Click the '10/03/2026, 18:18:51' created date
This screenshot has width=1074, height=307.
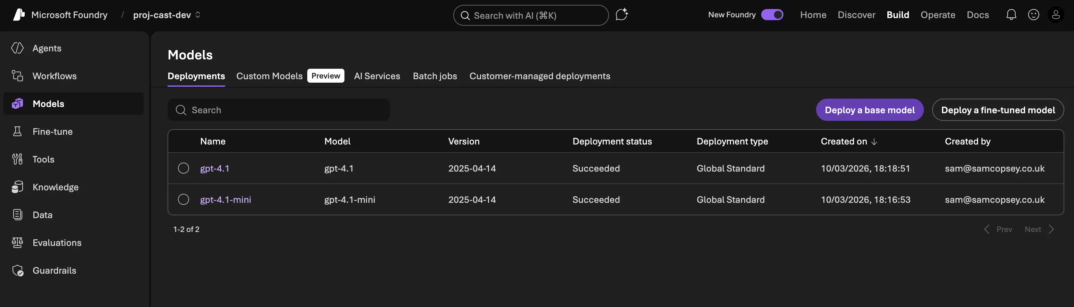point(865,168)
